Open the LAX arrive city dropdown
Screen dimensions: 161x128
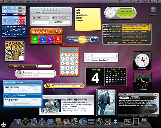112,37
